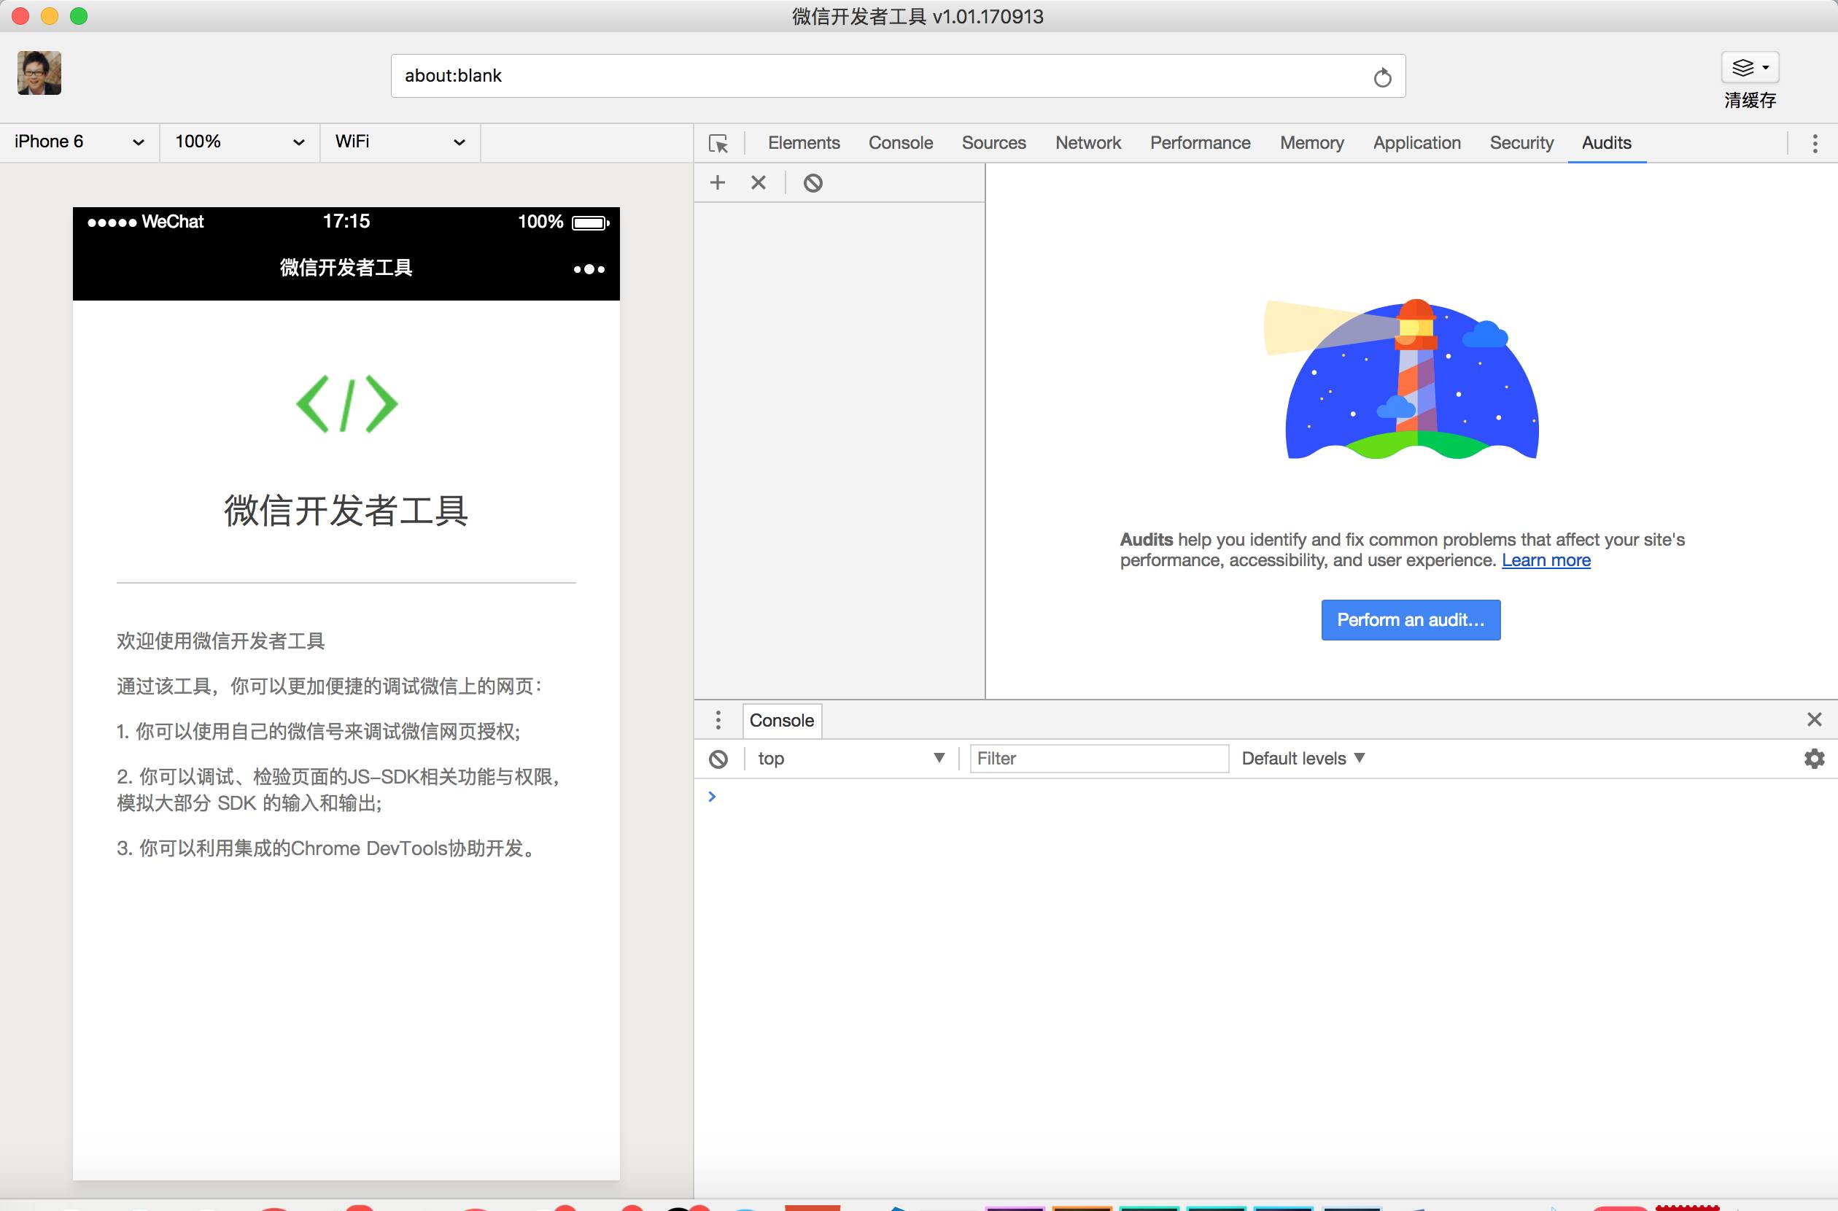The width and height of the screenshot is (1838, 1211).
Task: Click the reload icon in URL bar
Action: [1382, 77]
